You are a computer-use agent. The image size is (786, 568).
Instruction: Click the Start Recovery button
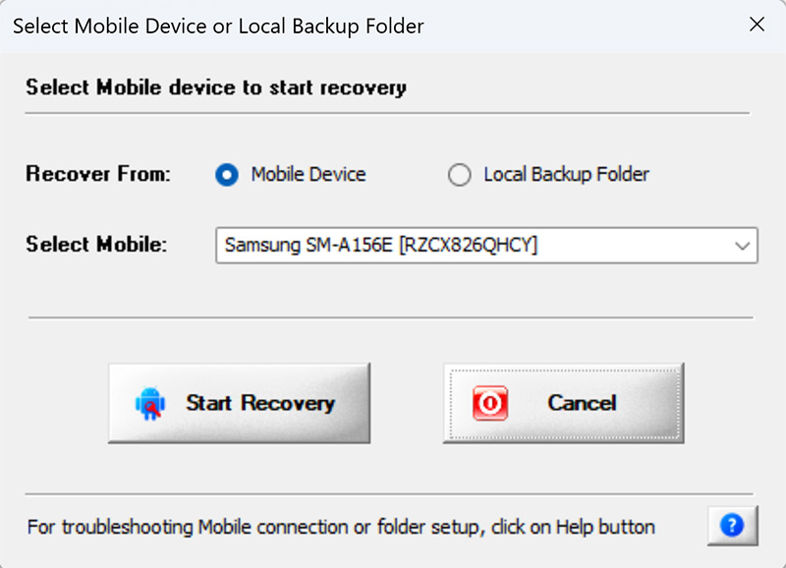[x=238, y=402]
